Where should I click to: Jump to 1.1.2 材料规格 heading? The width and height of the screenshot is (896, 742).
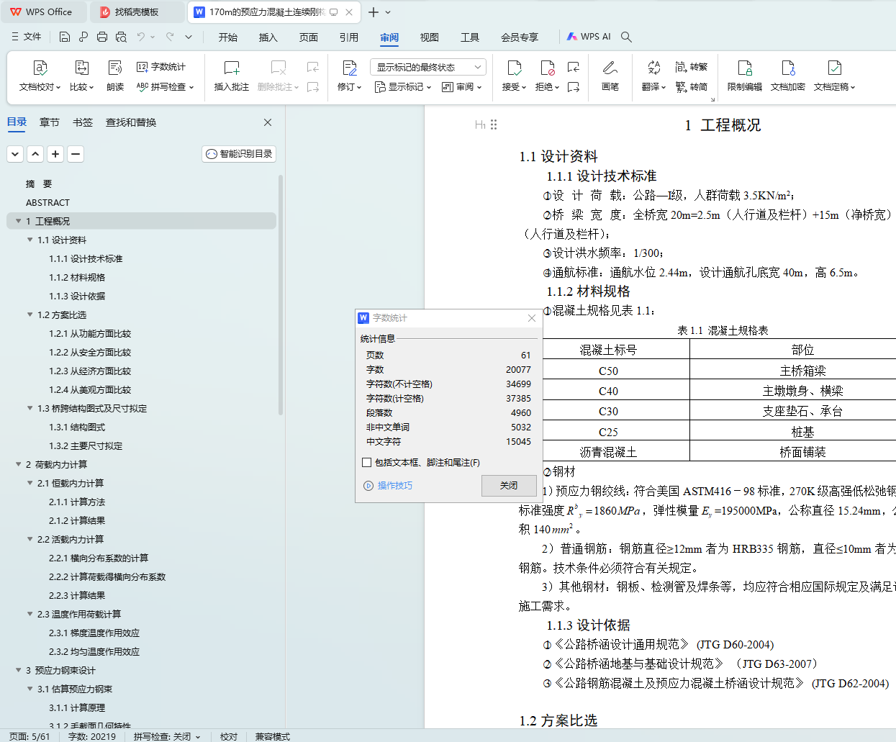click(77, 277)
